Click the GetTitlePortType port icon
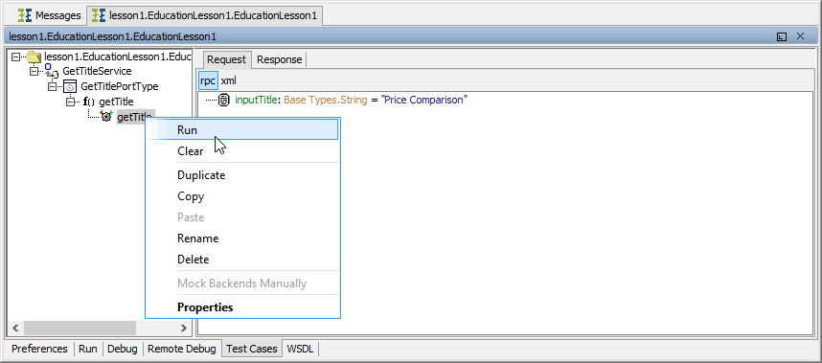 70,86
